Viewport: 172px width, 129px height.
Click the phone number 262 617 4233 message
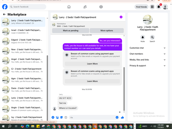coord(65,98)
